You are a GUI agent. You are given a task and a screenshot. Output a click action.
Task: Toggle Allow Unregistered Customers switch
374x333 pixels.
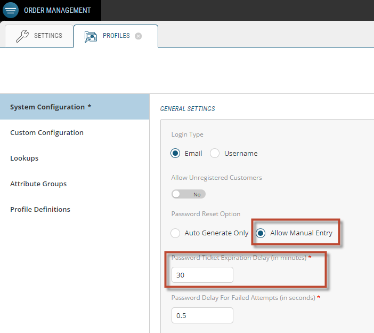tap(188, 194)
